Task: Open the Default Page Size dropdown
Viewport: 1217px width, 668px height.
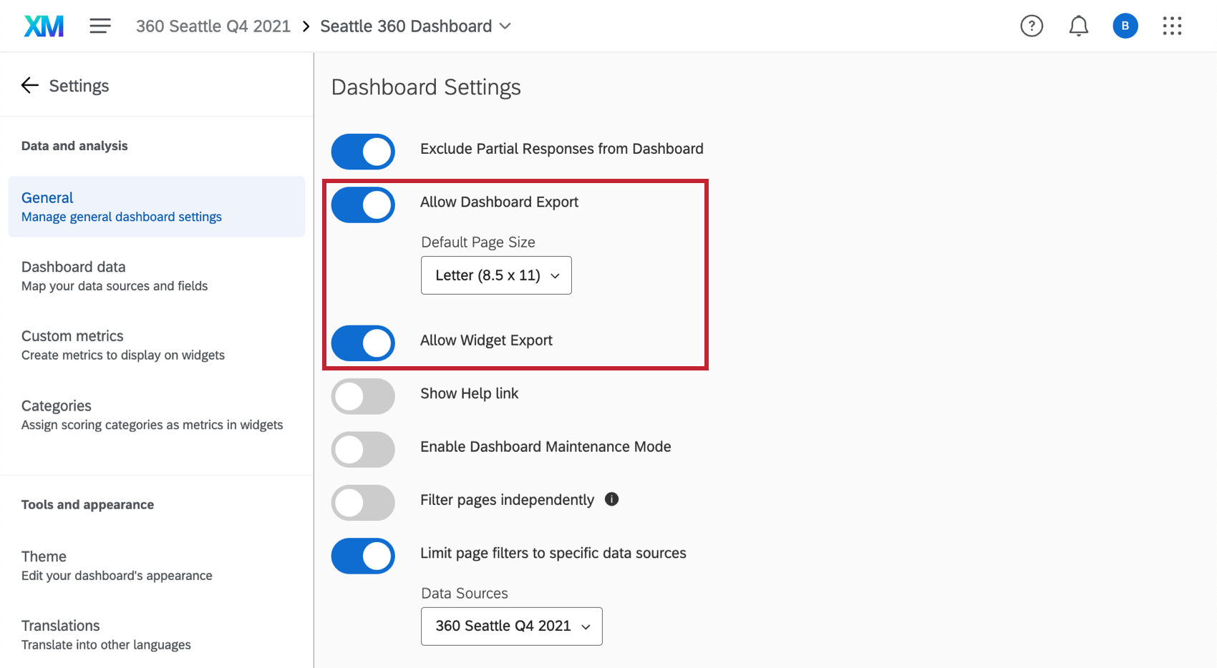Action: (496, 275)
